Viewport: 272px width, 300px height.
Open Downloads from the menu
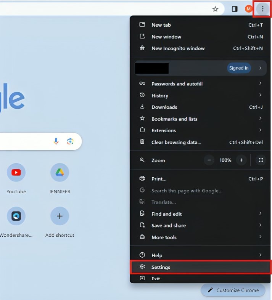[200, 107]
